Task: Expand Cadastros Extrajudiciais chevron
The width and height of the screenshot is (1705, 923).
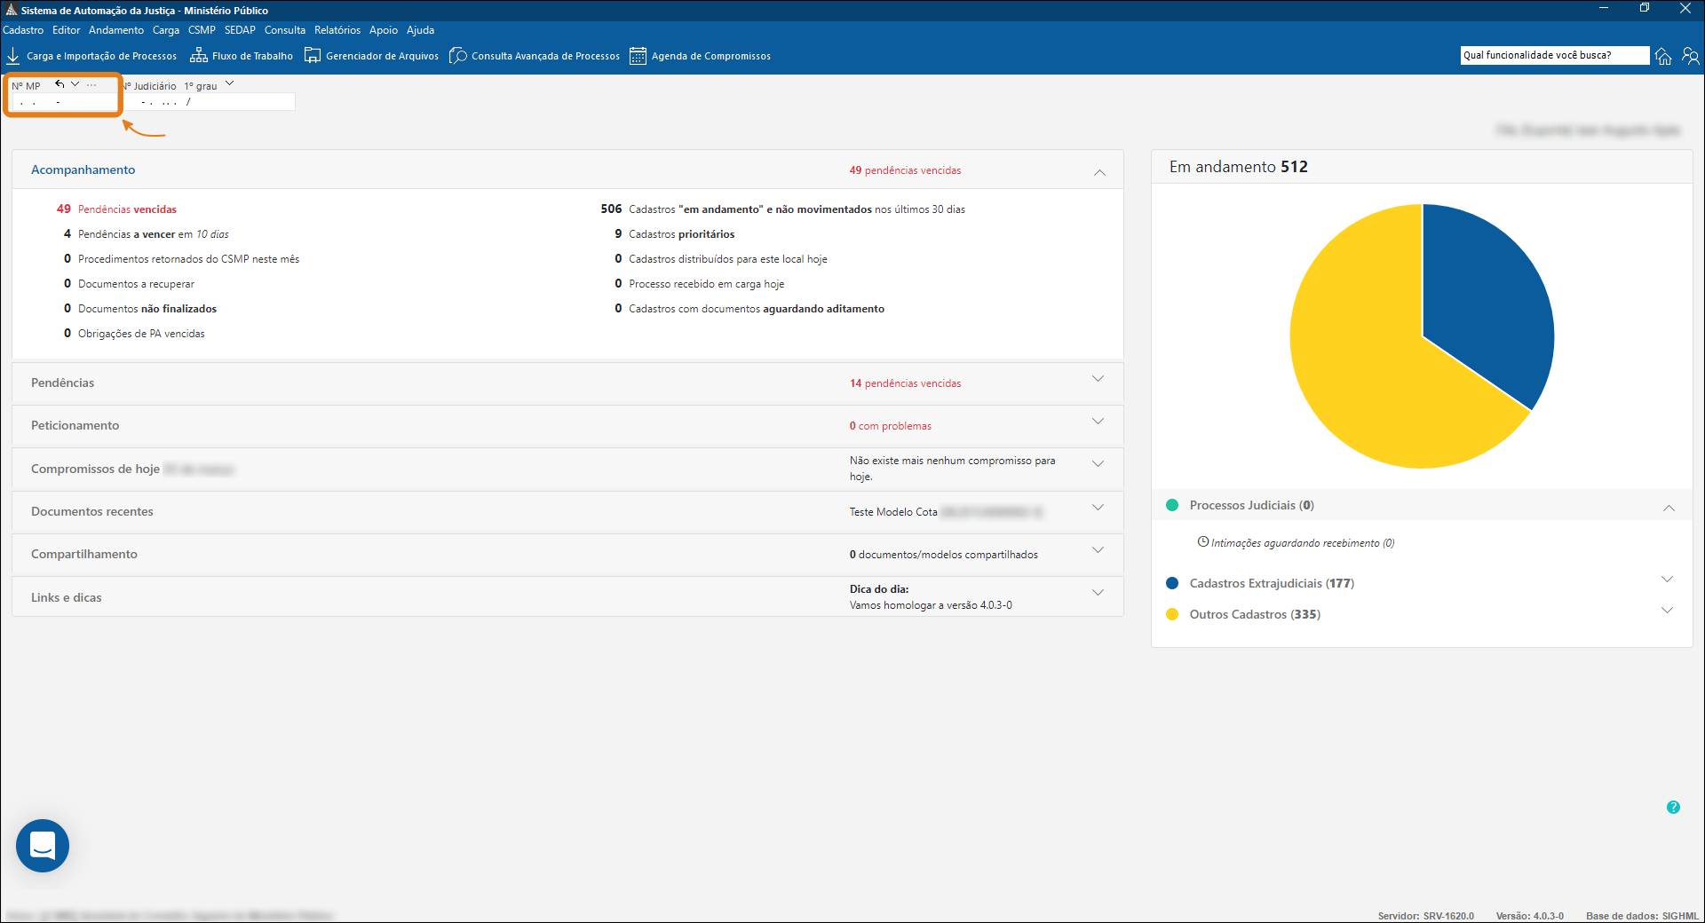Action: tap(1668, 580)
